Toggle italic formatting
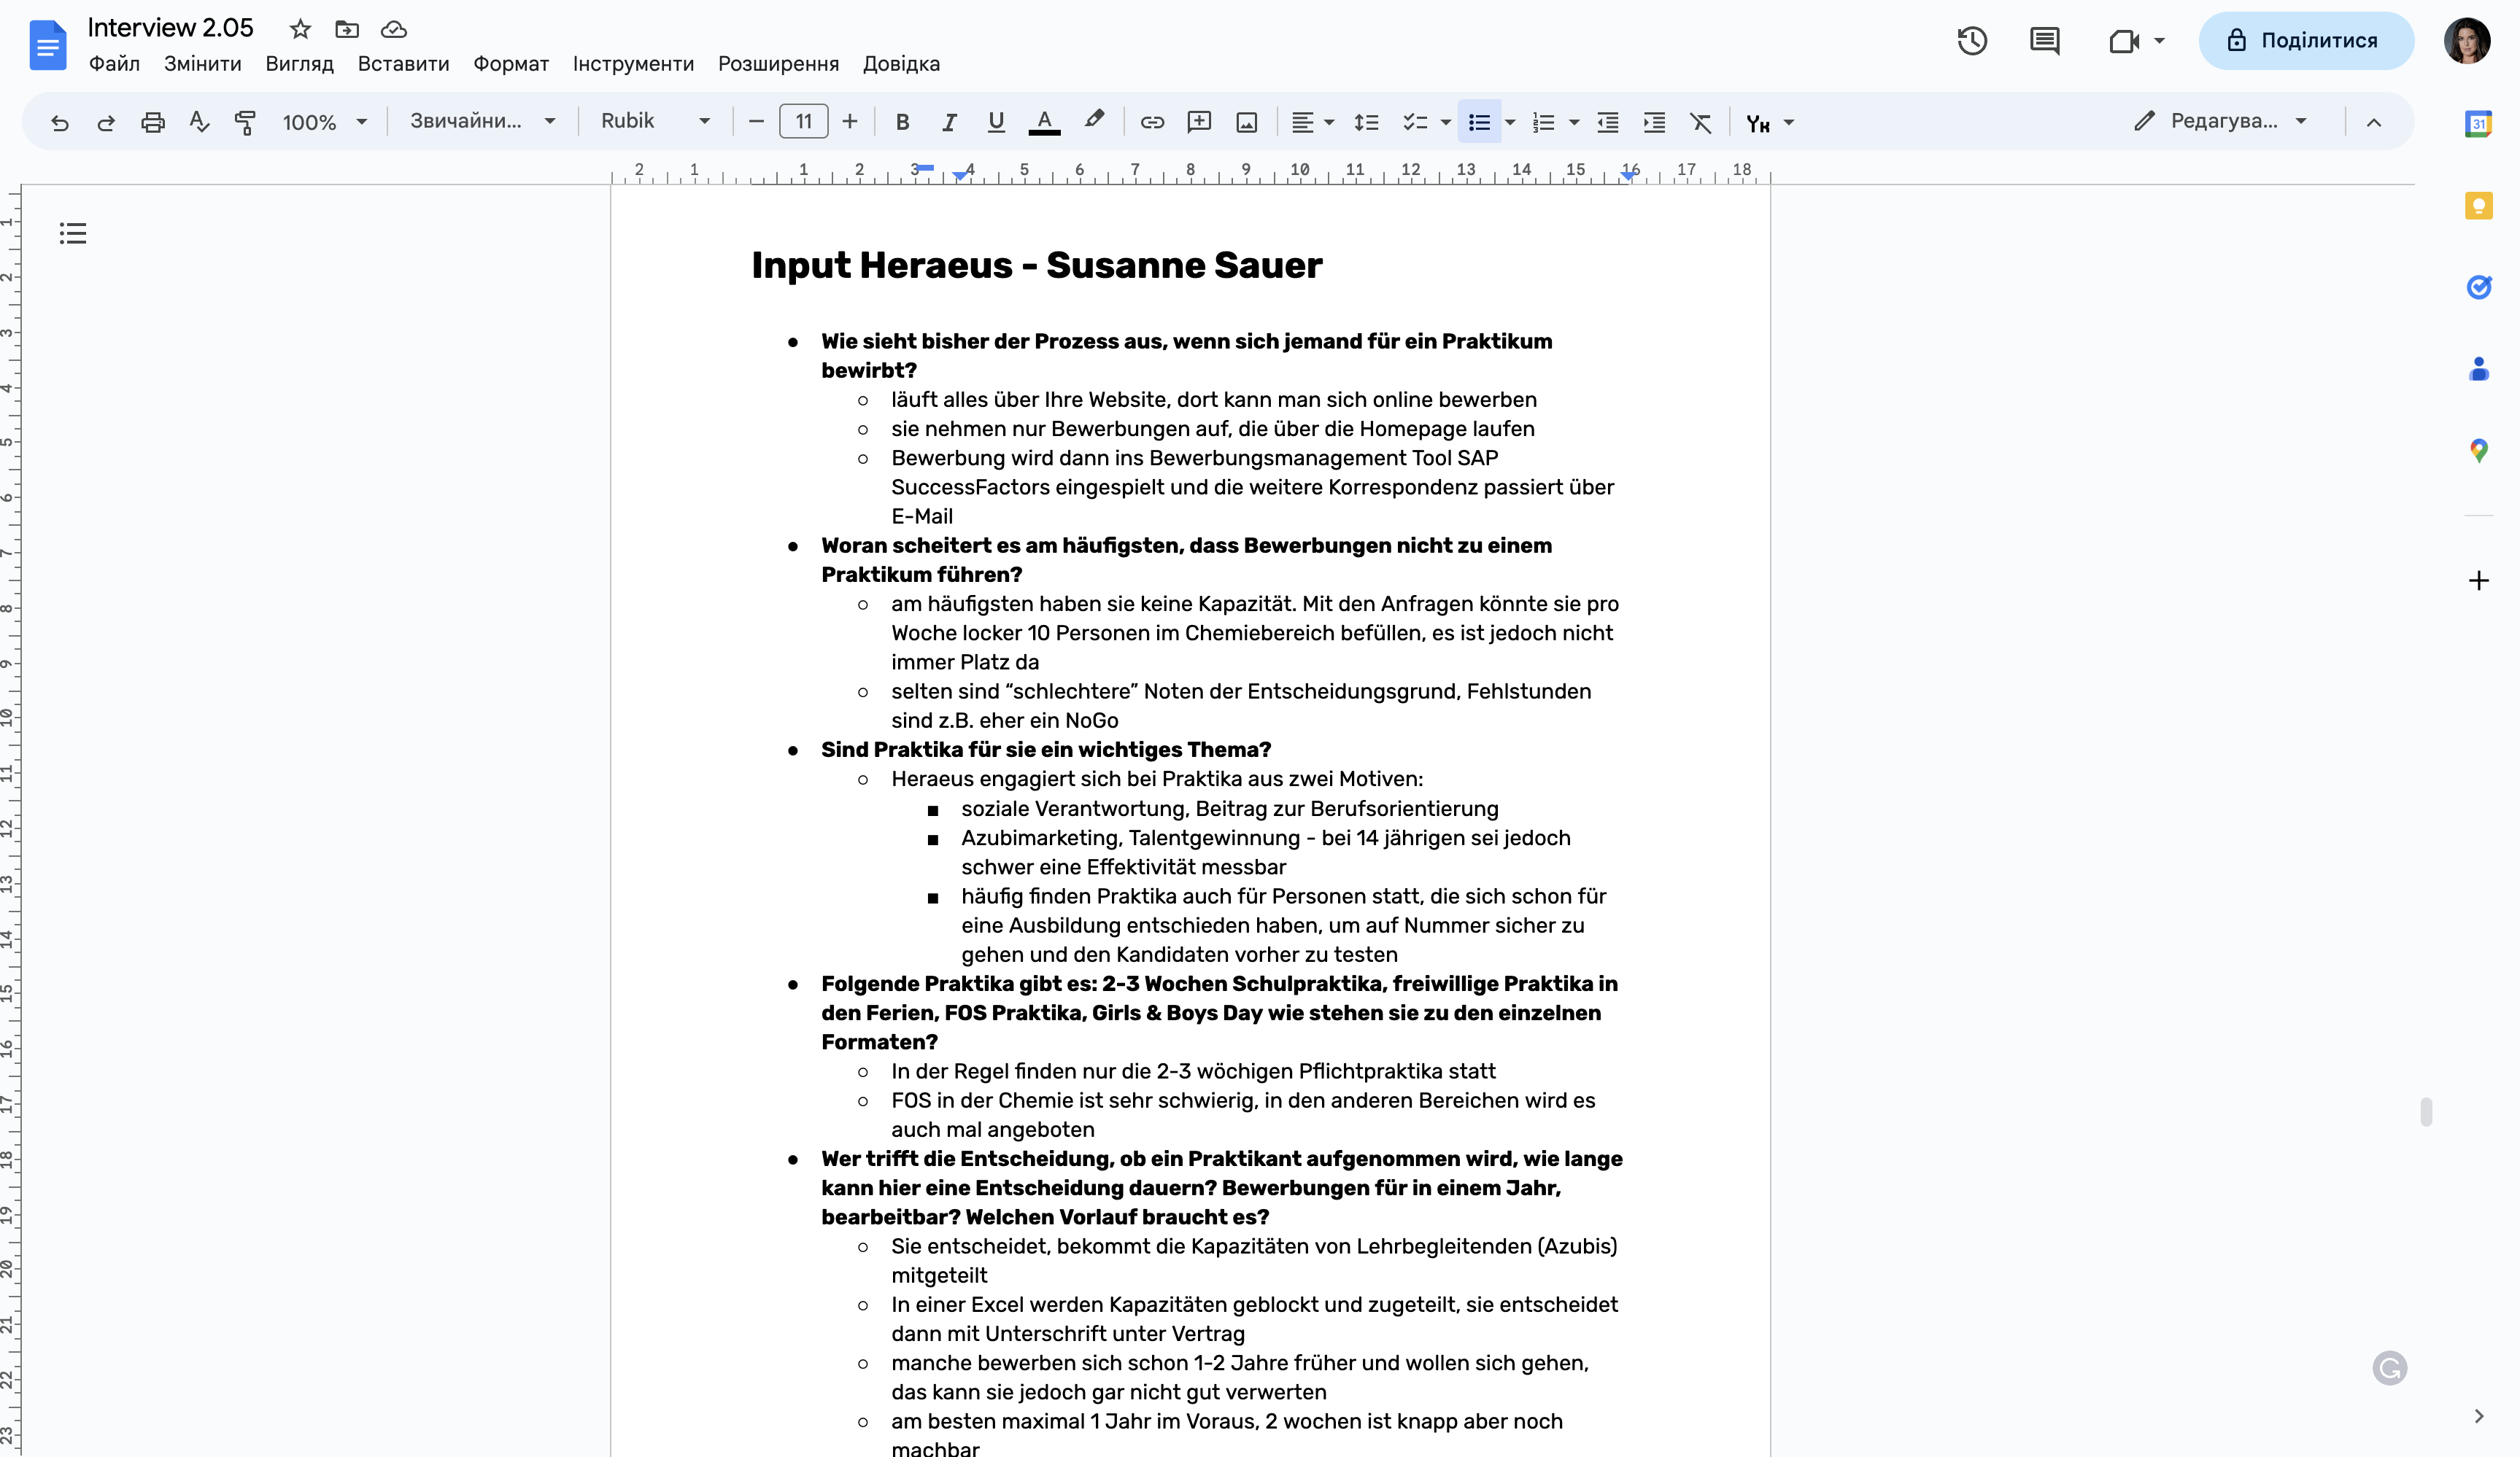 coord(949,122)
